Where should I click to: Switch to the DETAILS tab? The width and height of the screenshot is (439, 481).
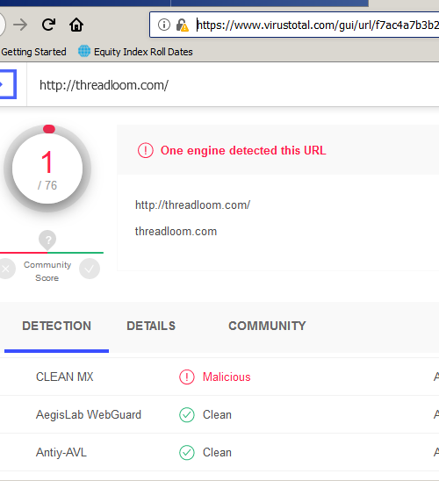coord(151,326)
